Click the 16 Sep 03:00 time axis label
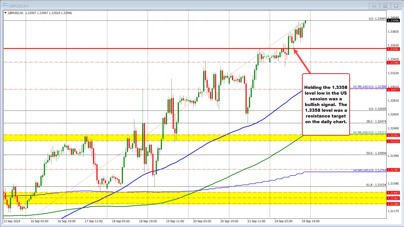404x227 pixels. click(40, 221)
